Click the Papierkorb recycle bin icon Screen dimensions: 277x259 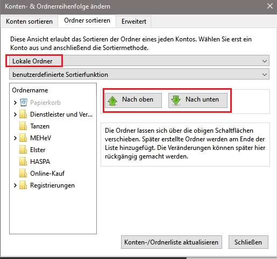tap(24, 102)
